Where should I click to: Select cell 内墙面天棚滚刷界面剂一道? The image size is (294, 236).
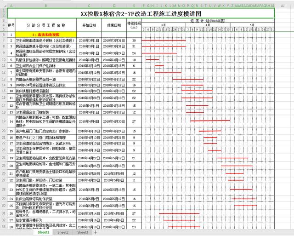pyautogui.click(x=46, y=79)
